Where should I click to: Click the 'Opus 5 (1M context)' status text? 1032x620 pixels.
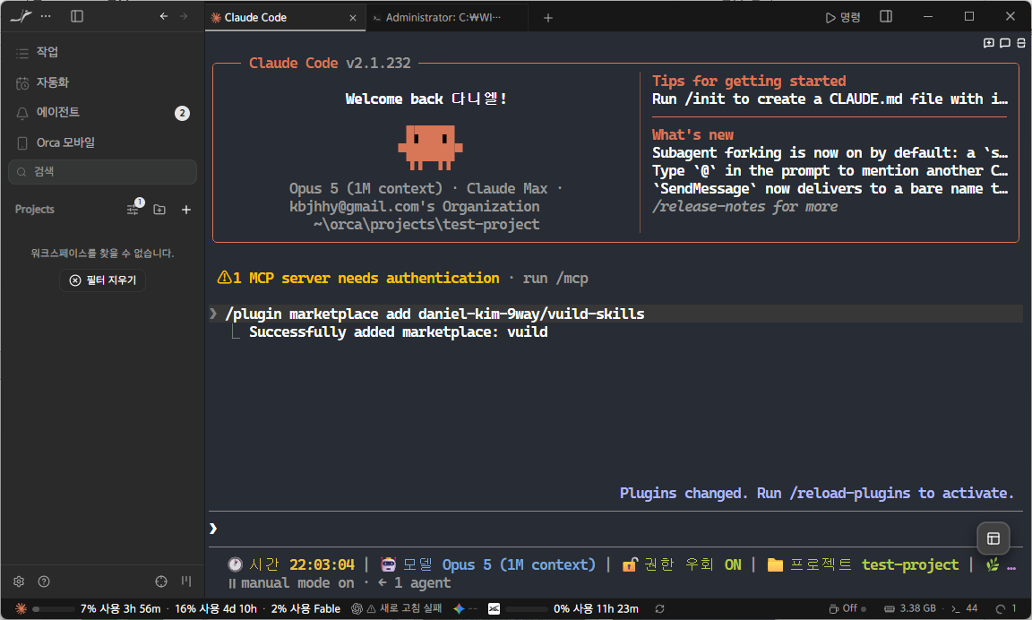tap(519, 564)
